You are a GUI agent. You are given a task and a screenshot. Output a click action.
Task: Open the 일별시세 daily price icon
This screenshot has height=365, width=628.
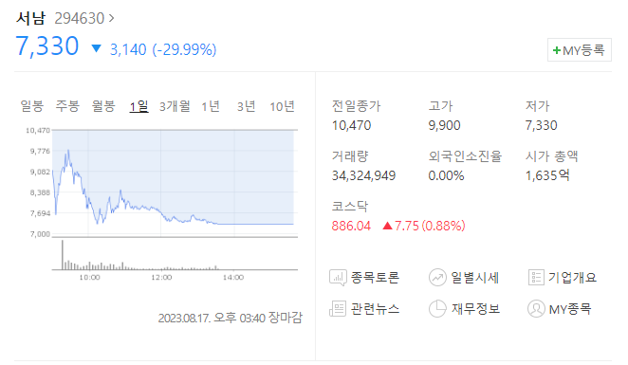(437, 278)
